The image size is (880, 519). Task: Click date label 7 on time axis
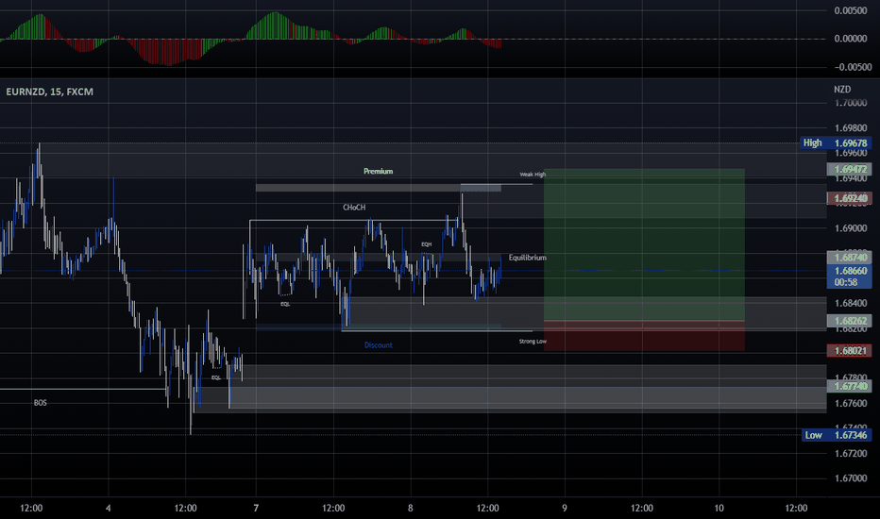point(256,509)
